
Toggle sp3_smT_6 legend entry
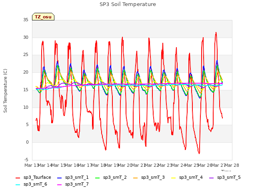31,184
